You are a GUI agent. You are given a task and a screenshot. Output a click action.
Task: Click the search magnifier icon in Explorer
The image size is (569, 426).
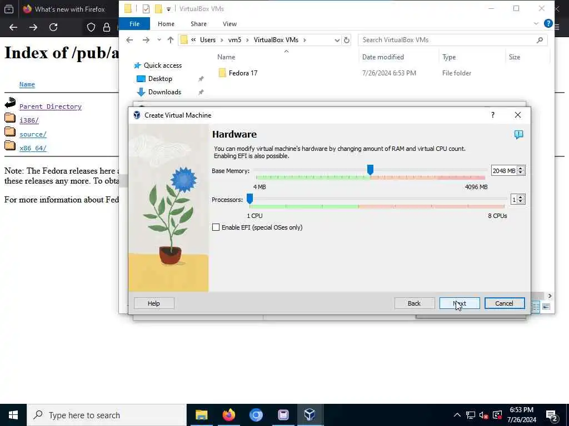point(540,40)
